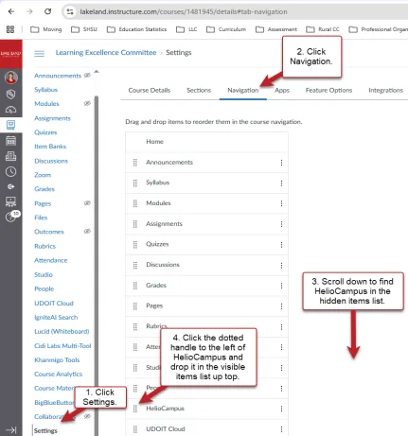Open the History clock icon
Viewport: 408px width, 436px height.
click(x=11, y=171)
